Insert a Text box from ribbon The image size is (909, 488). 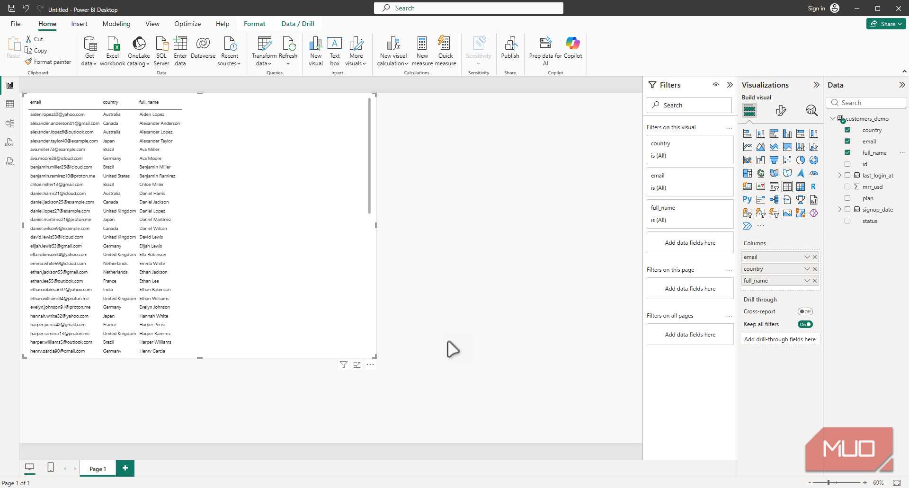(x=335, y=51)
